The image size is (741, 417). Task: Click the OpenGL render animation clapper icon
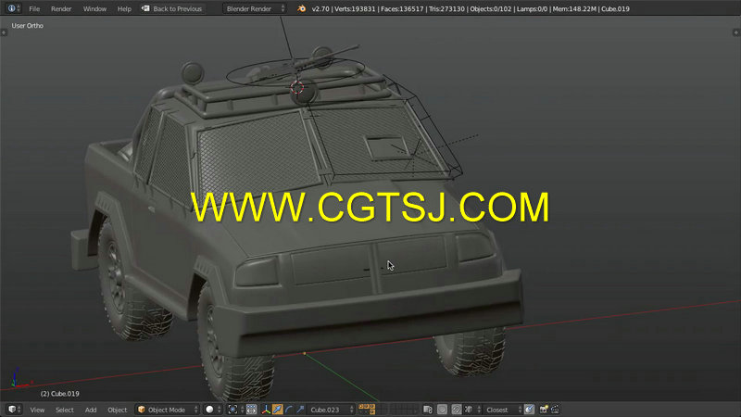point(555,410)
